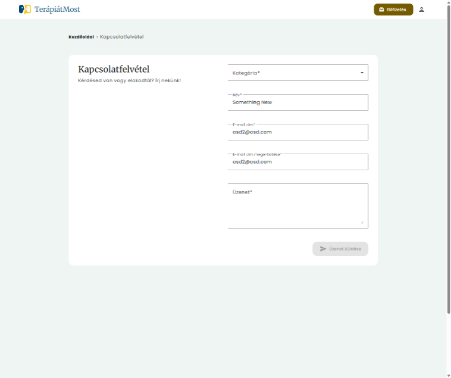Screen dimensions: 451x378
Task: Click the scrollbar down arrow
Action: [449, 376]
